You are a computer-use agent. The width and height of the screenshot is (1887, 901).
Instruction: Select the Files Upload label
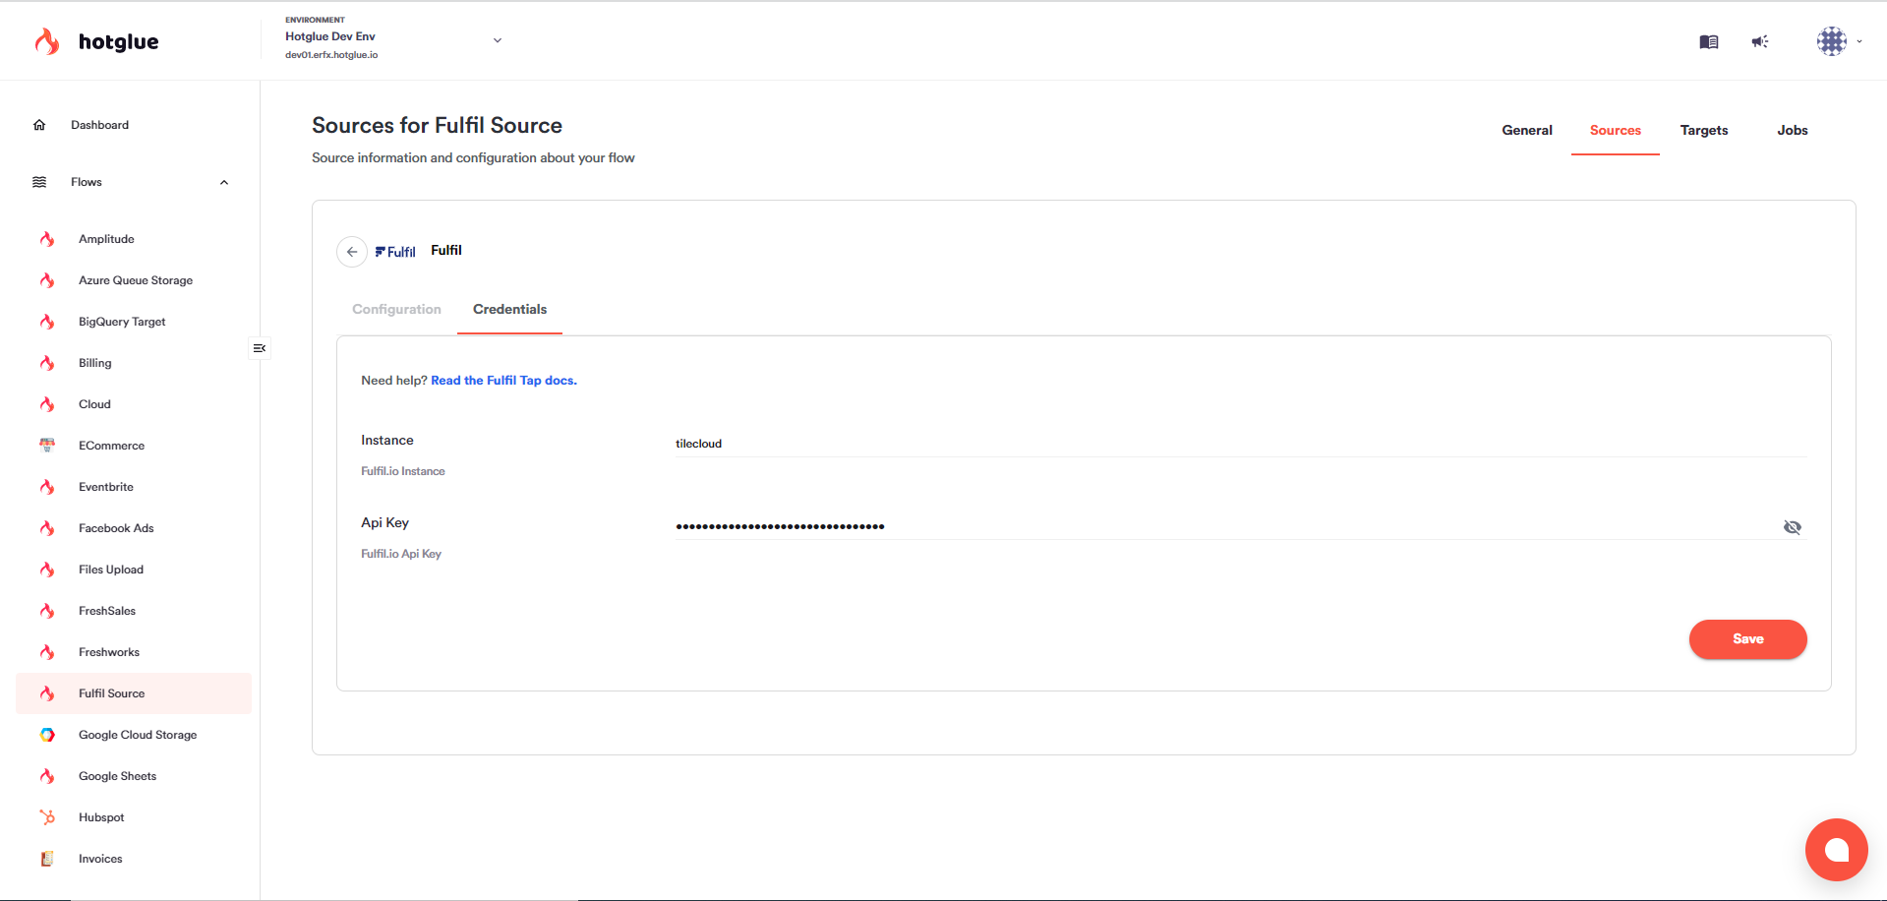(111, 570)
